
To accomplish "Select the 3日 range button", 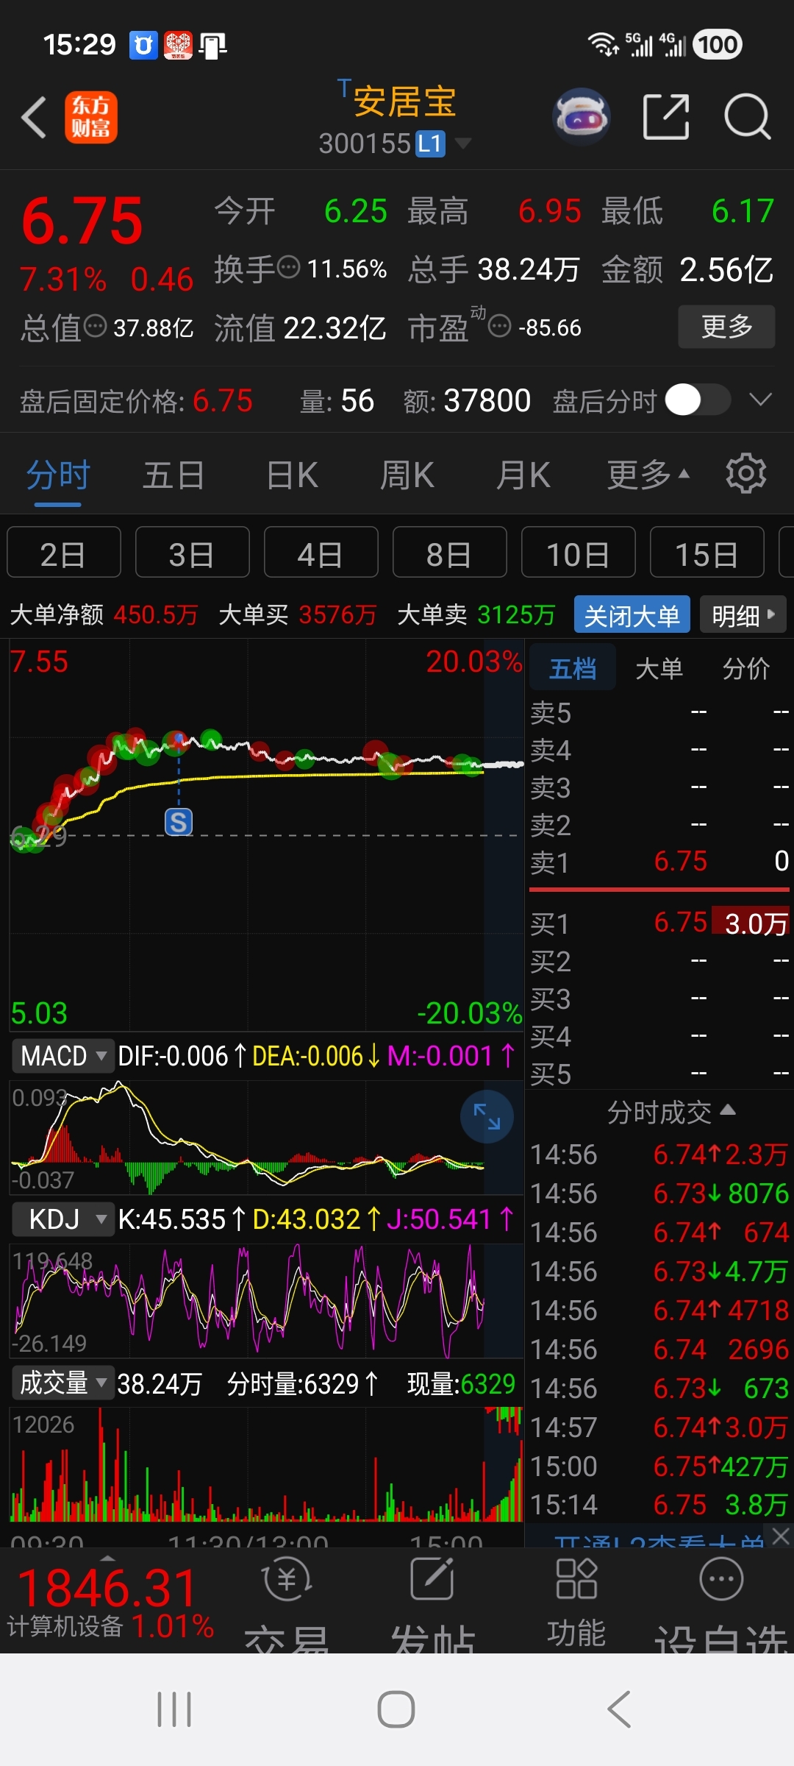I will click(193, 552).
